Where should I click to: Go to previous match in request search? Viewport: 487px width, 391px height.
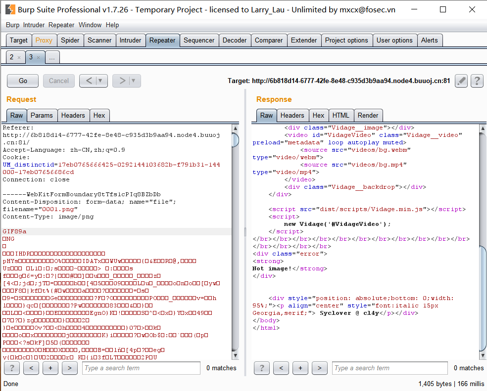pos(31,368)
